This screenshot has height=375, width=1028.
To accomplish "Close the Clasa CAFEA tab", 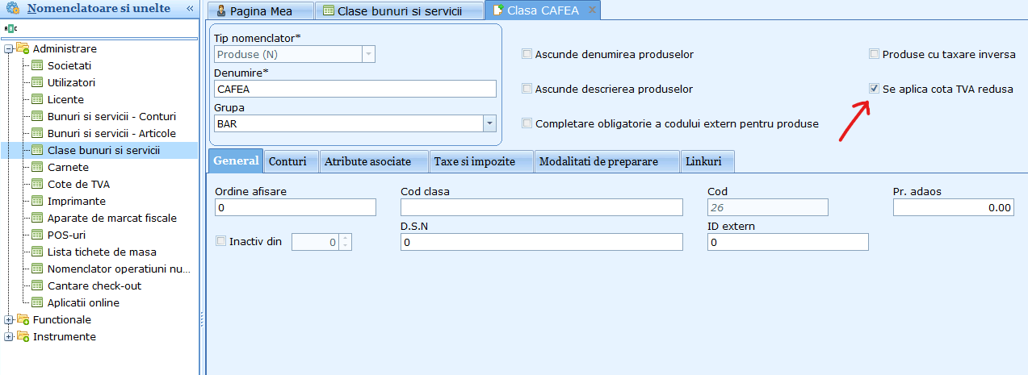I will point(591,10).
